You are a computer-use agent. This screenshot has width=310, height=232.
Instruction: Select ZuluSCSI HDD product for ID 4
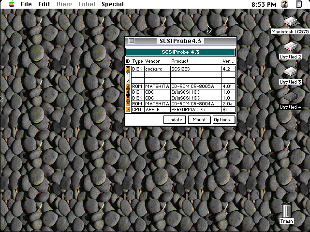196,92
